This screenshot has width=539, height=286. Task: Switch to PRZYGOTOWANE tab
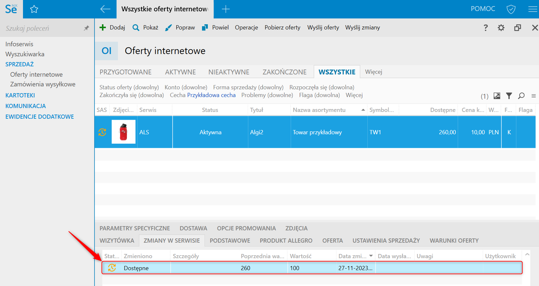[x=126, y=72]
